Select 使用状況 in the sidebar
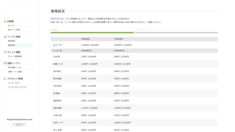This screenshot has height=132, width=235. tap(11, 45)
